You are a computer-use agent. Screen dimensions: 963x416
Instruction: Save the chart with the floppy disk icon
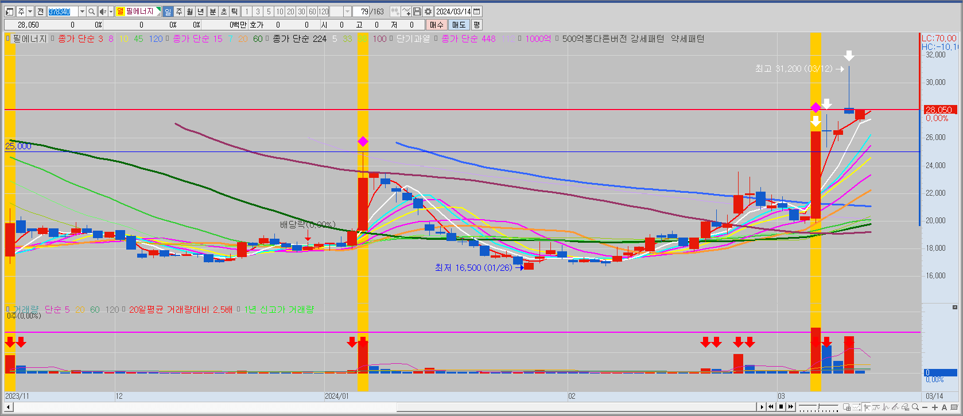tap(417, 11)
